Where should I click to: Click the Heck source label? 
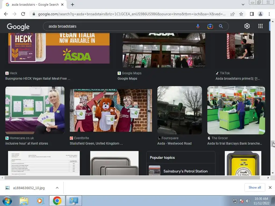pos(13,73)
